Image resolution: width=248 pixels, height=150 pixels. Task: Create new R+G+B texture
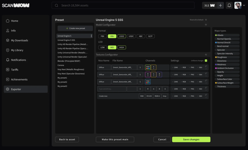point(149,96)
